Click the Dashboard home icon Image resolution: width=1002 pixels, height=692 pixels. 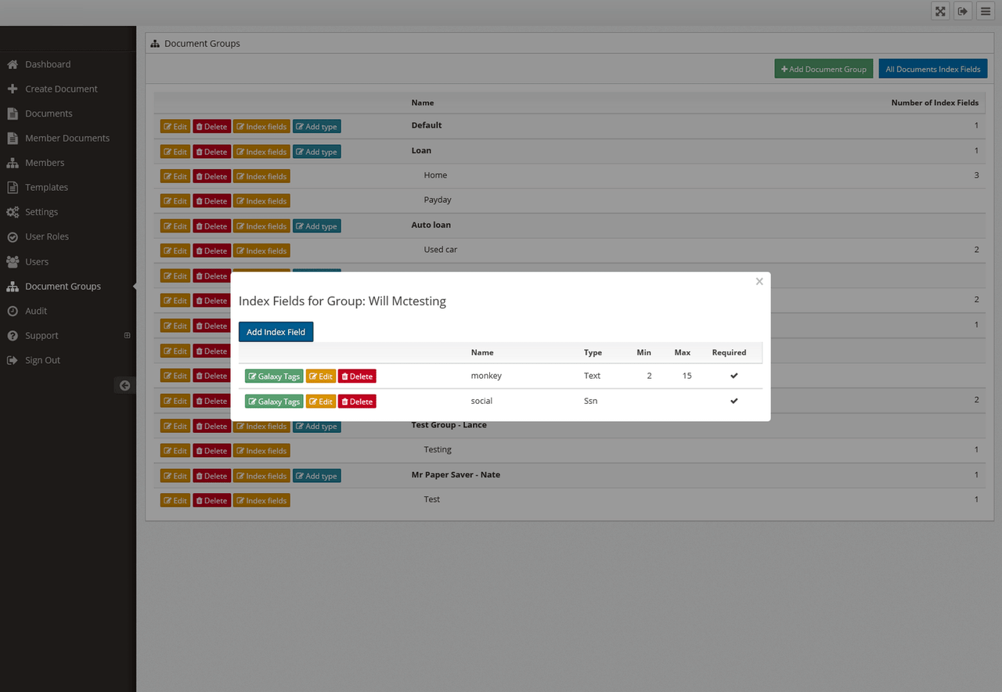13,64
